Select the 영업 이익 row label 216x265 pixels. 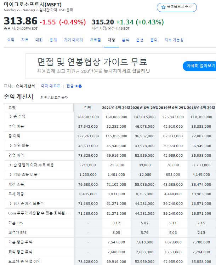(x=16, y=155)
